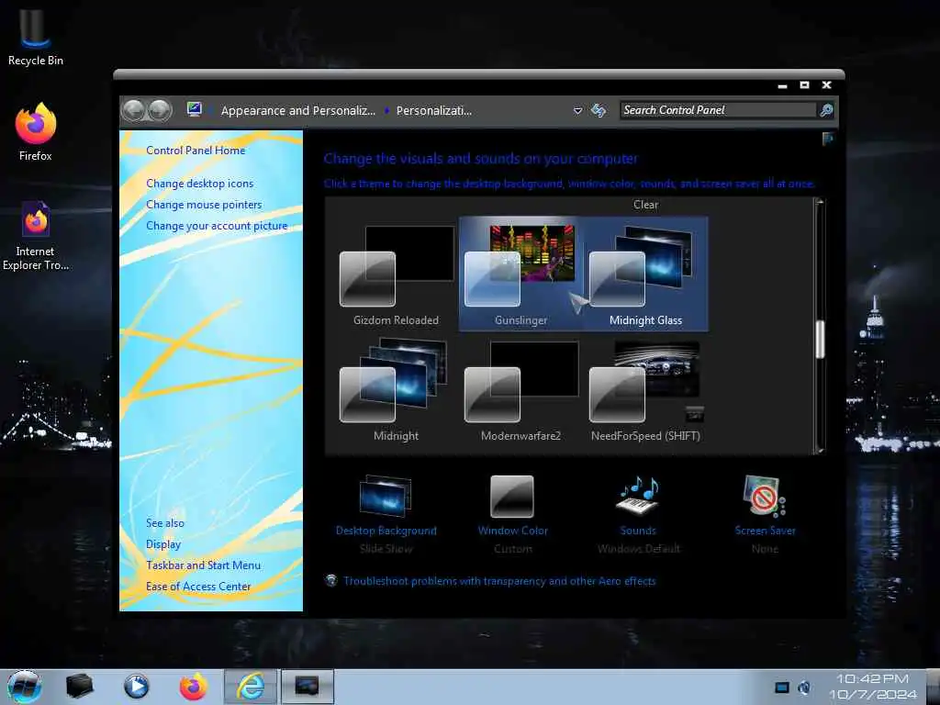
Task: Click the search magnifier icon
Action: (x=827, y=110)
